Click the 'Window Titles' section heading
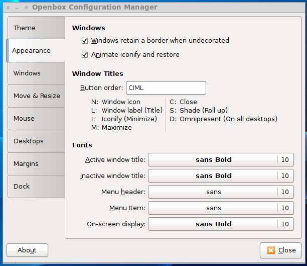 tap(98, 74)
